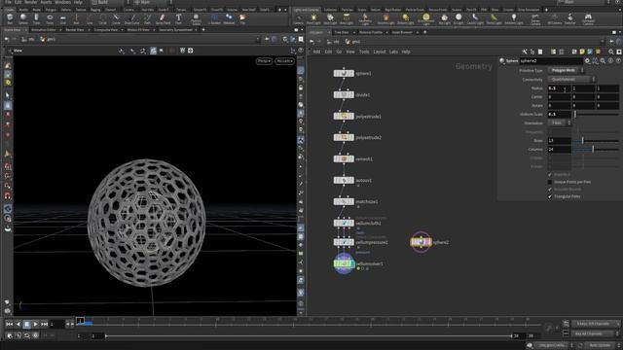The width and height of the screenshot is (623, 350).
Task: Select the Grid shelf tool
Action: [x=62, y=18]
